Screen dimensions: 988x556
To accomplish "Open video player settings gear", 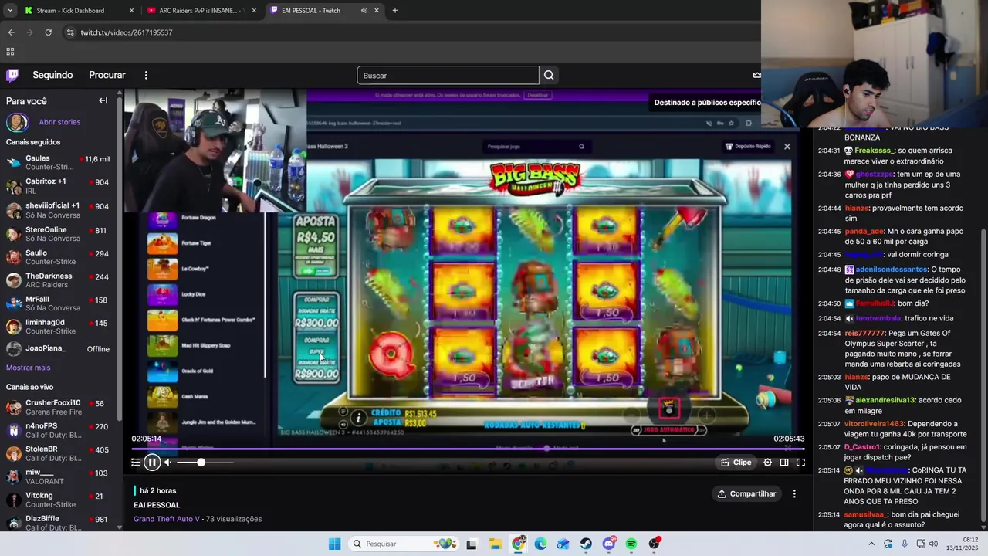I will click(767, 463).
